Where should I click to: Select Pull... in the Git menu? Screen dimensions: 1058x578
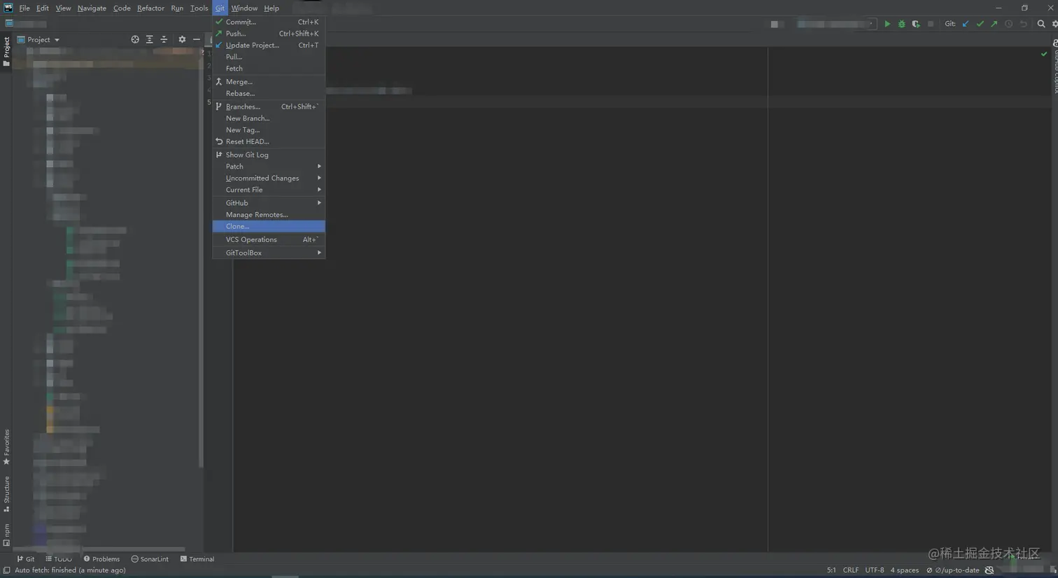(x=269, y=57)
